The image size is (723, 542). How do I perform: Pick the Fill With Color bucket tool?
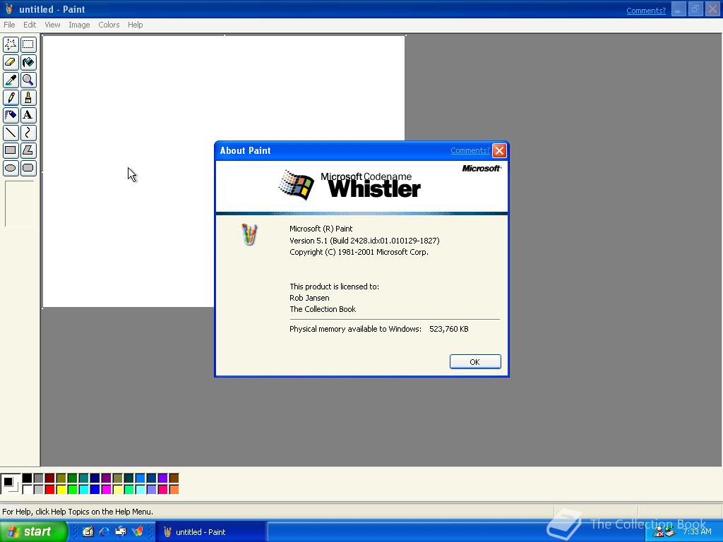(28, 62)
